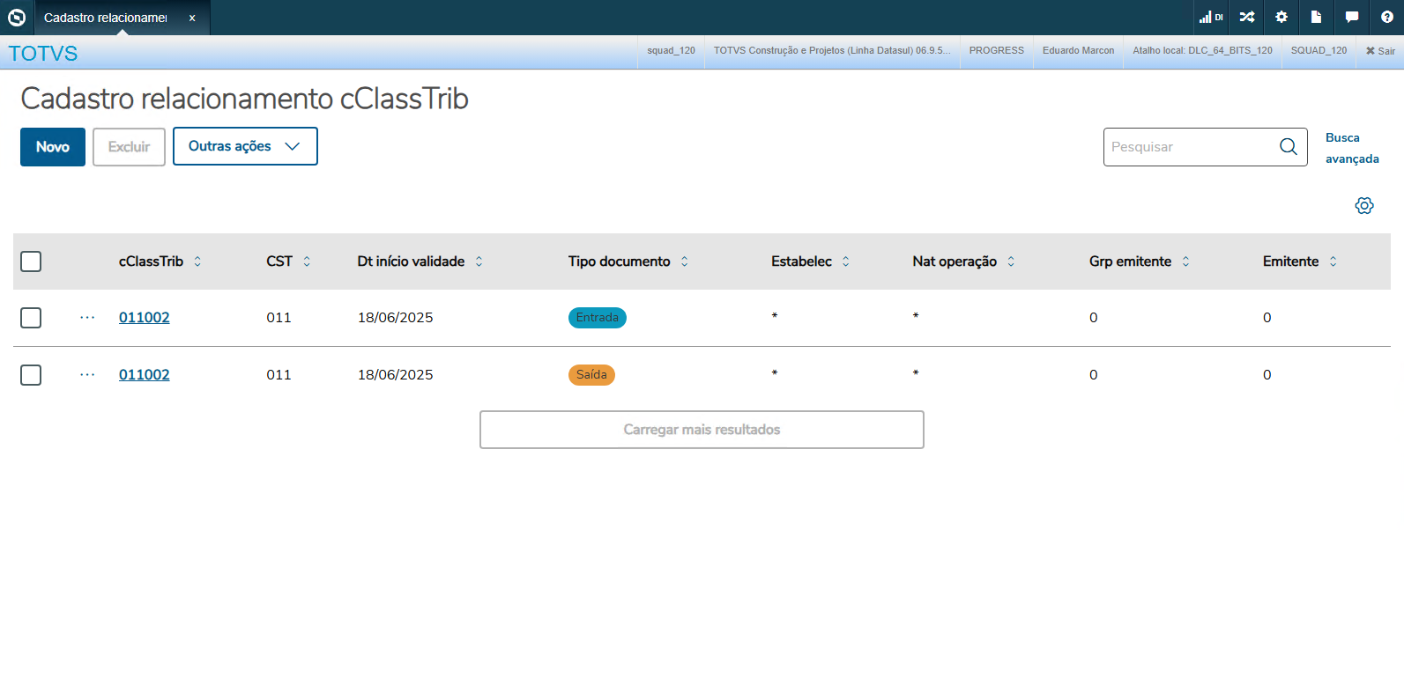1404x685 pixels.
Task: Open the chat bubble icon
Action: 1351,17
